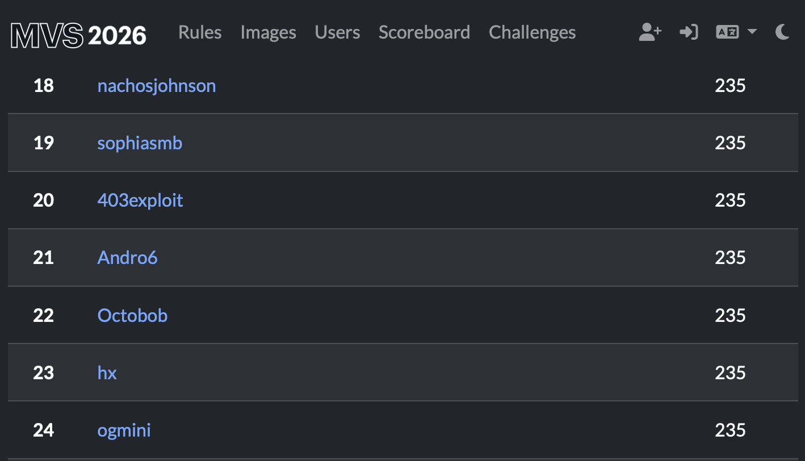Go to the Users page
The image size is (805, 461).
click(x=337, y=32)
